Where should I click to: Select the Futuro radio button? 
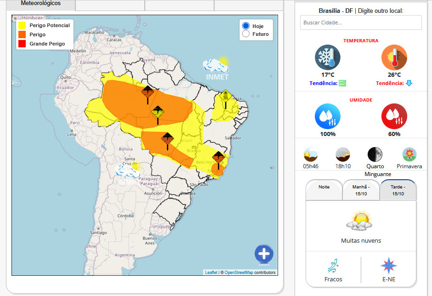pyautogui.click(x=246, y=34)
